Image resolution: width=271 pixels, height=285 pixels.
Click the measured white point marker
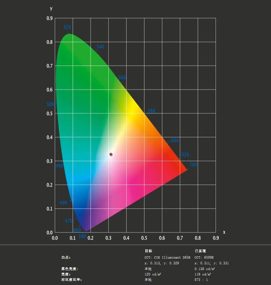click(x=111, y=154)
